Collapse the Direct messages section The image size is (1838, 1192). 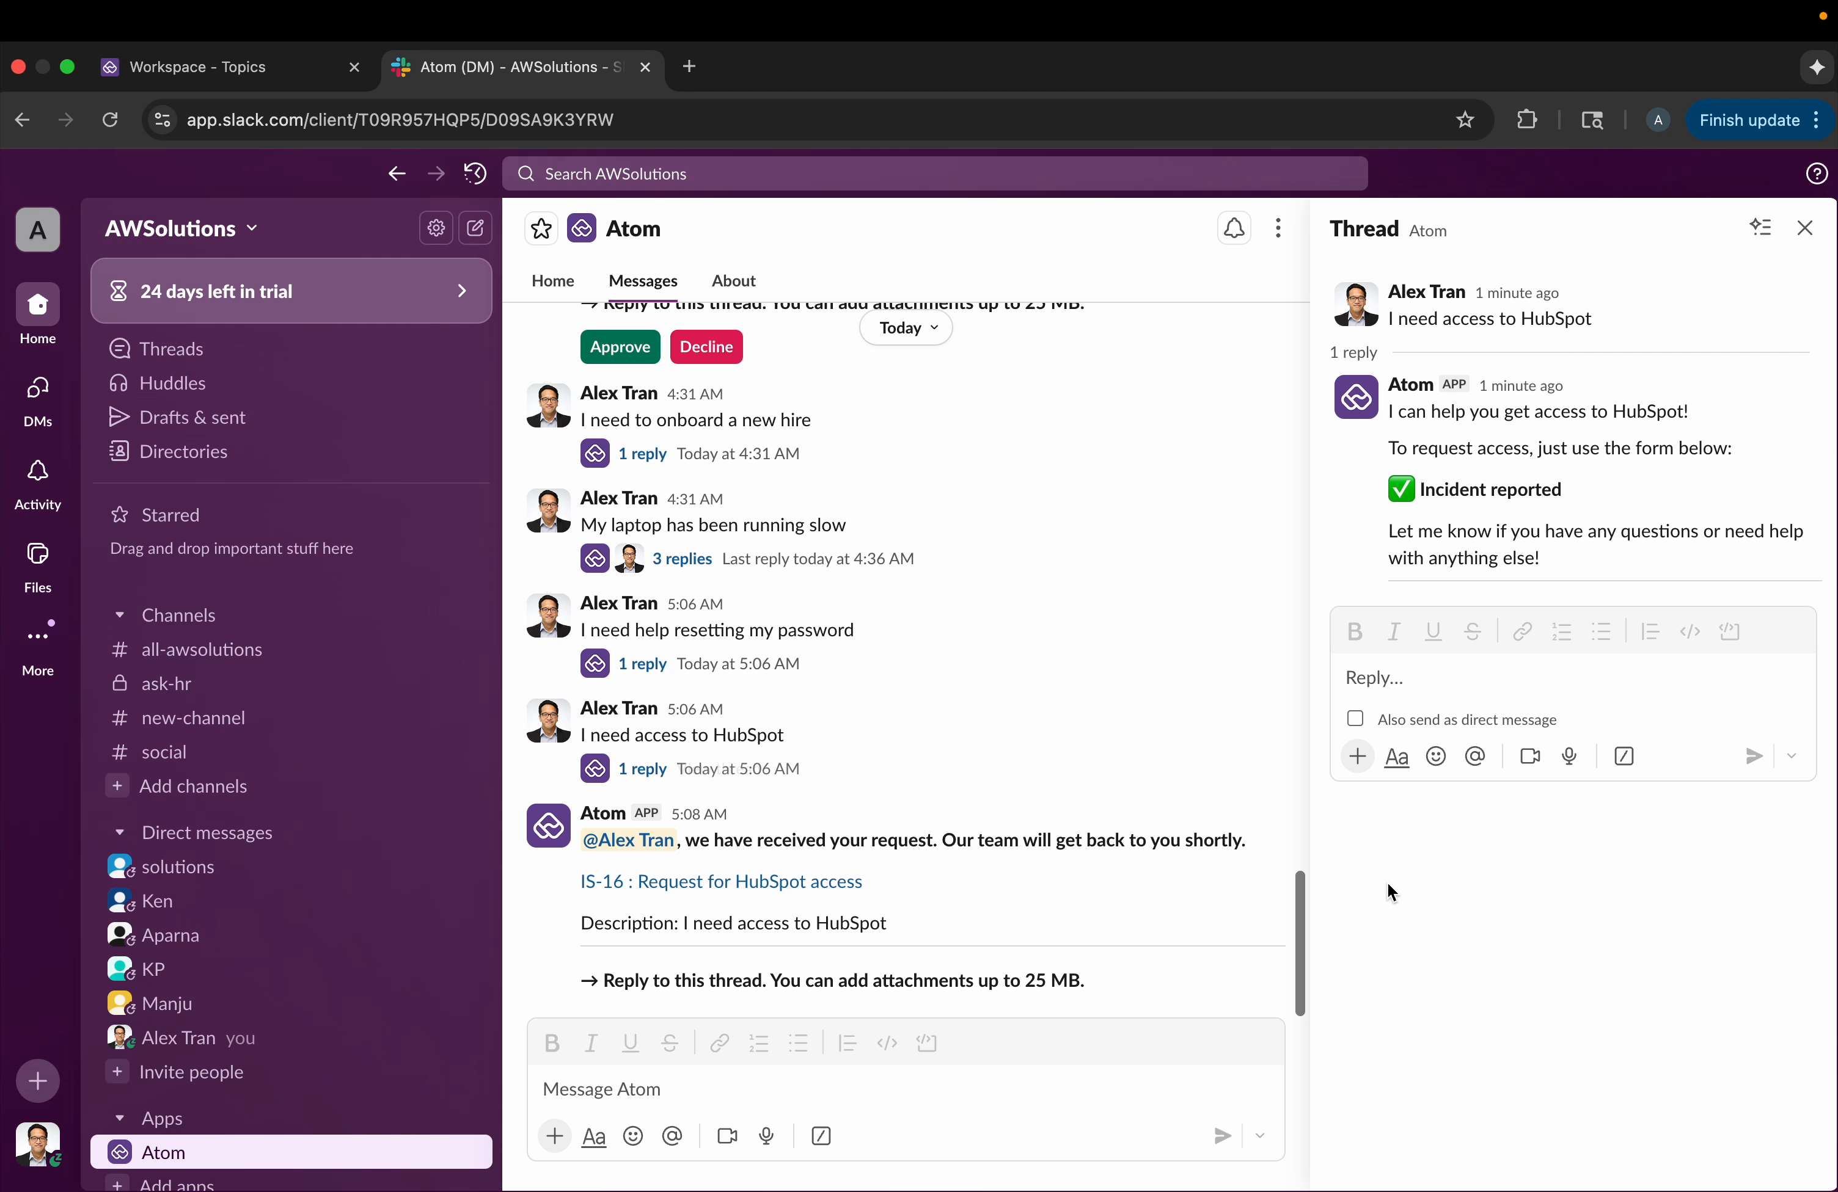[x=120, y=833]
